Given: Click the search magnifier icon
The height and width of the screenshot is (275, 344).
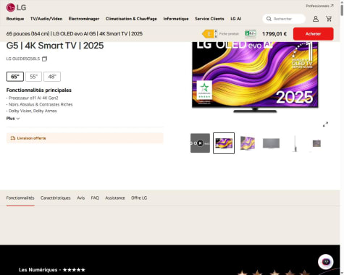Looking at the screenshot, I should point(269,19).
